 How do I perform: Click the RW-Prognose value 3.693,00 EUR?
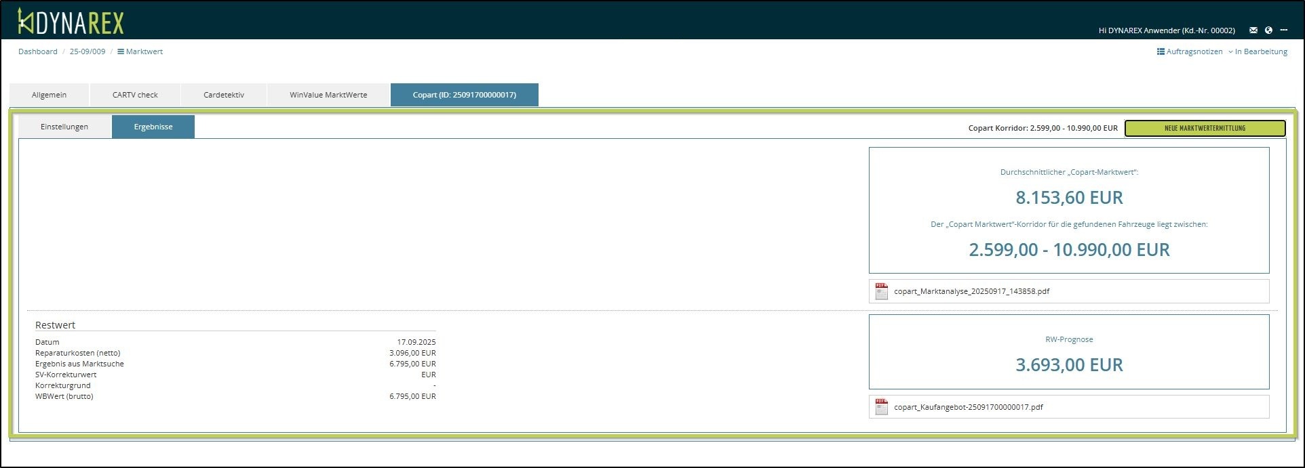[1069, 365]
